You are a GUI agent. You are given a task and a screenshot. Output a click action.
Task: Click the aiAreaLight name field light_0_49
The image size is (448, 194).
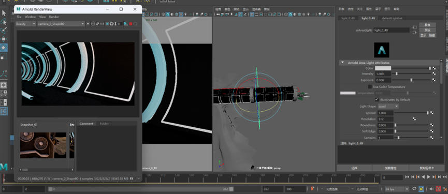coord(392,30)
